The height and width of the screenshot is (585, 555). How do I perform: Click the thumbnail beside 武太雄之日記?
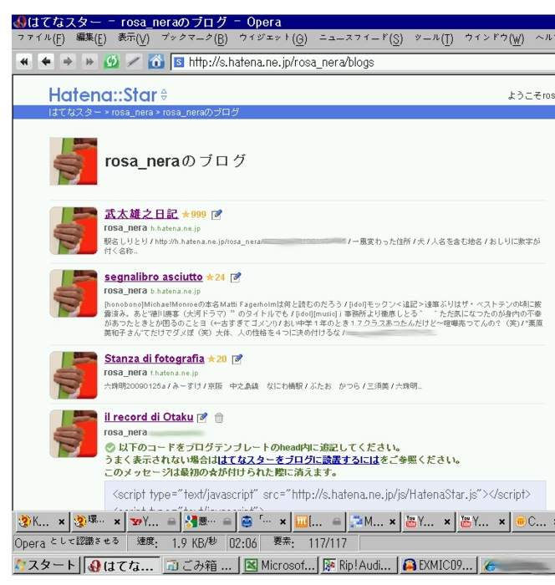tap(74, 231)
